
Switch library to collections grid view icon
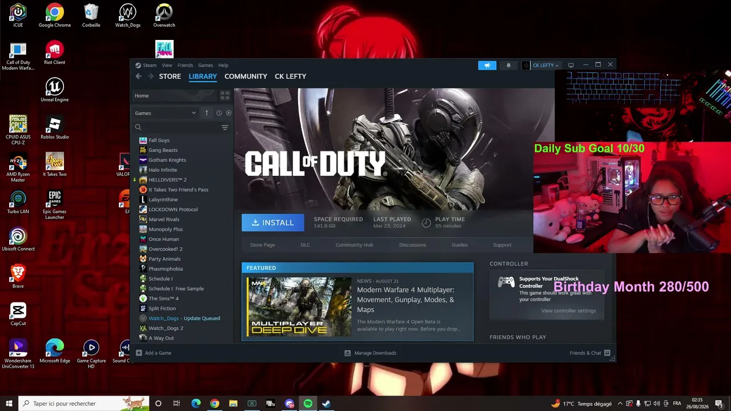(224, 95)
